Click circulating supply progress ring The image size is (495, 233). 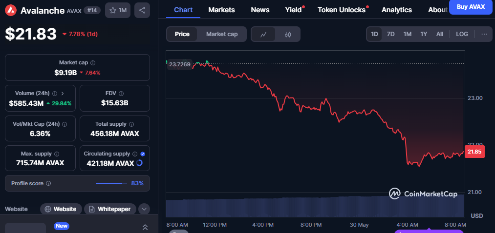[139, 163]
